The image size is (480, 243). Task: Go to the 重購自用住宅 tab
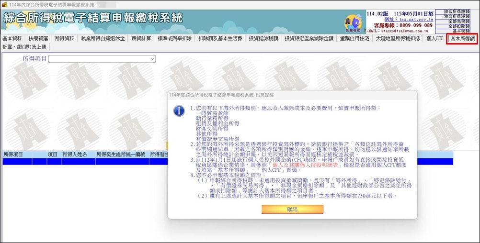(354, 39)
